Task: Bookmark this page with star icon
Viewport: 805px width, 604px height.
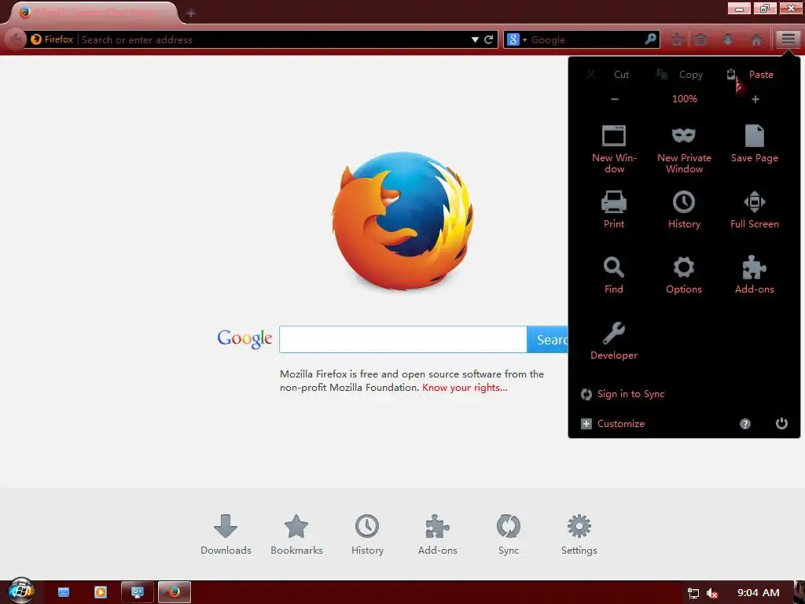Action: tap(677, 39)
